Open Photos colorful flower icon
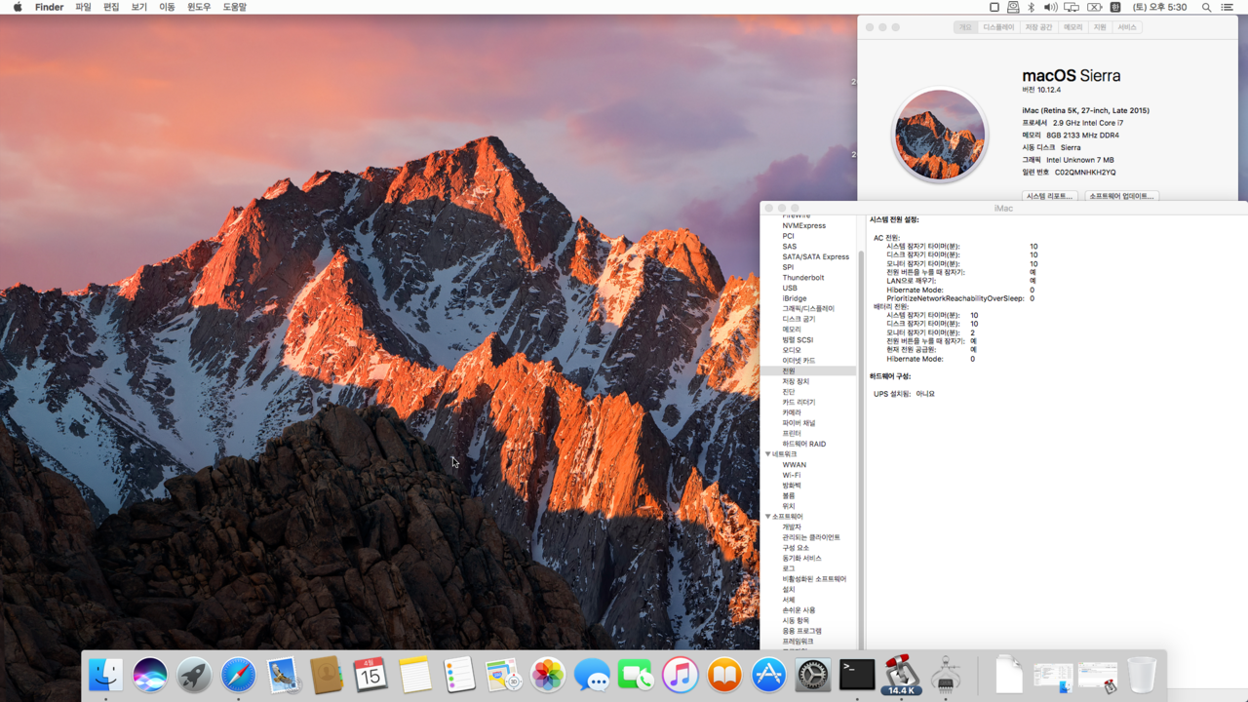The width and height of the screenshot is (1248, 702). click(548, 675)
